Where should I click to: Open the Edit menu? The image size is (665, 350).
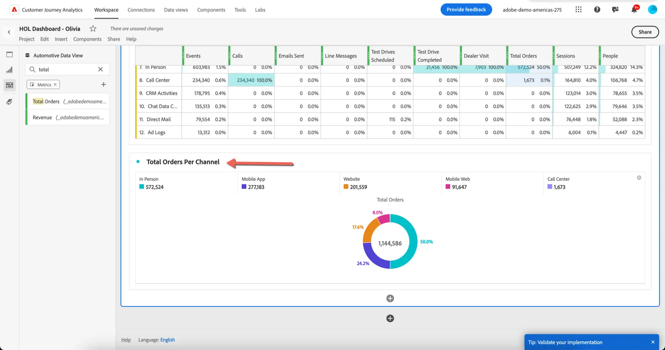click(x=45, y=39)
